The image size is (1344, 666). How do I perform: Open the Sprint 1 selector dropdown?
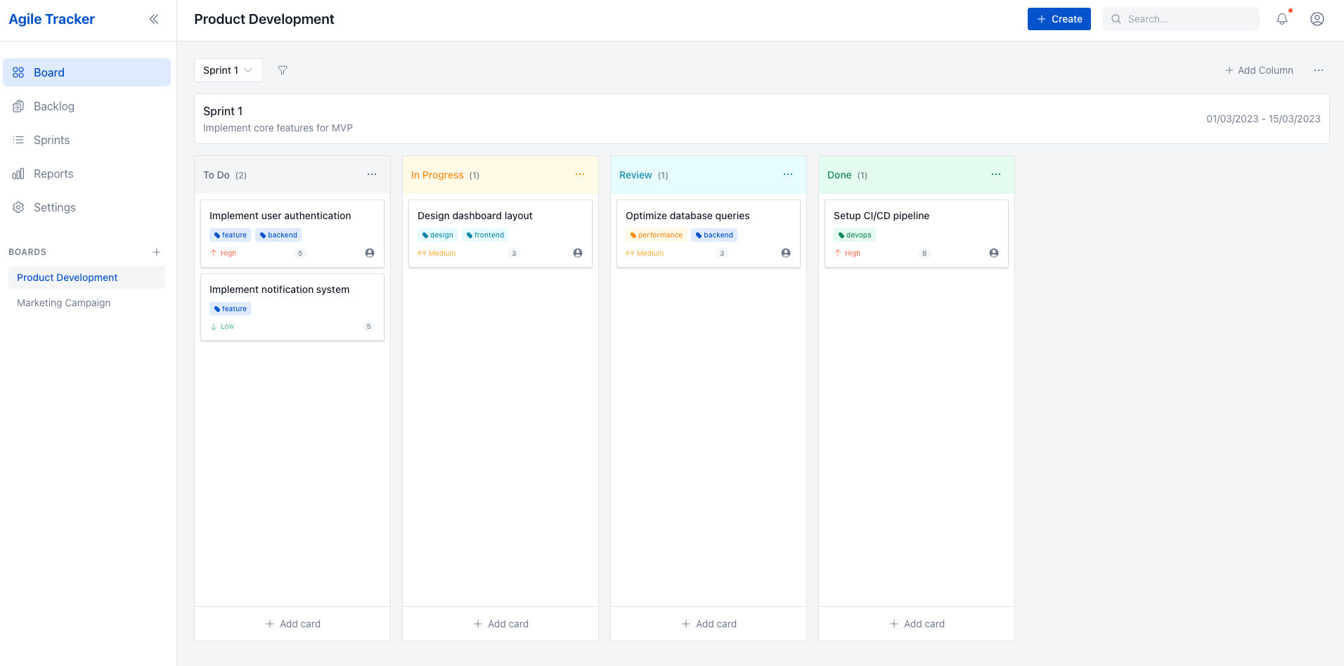click(228, 70)
